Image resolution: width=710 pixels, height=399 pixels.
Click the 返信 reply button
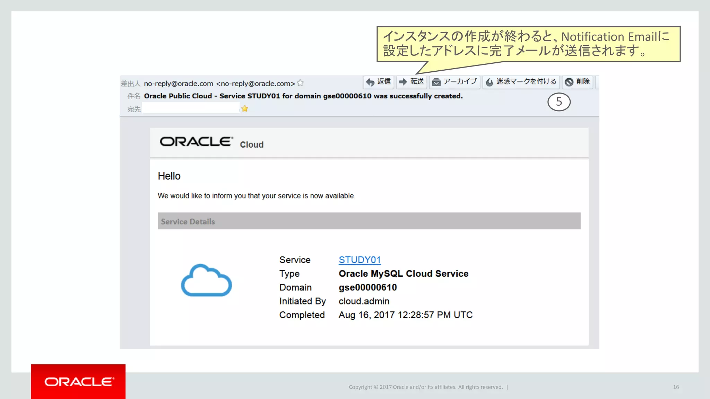[x=378, y=82]
